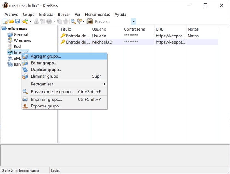
Task: Click the Copy user name icon
Action: pyautogui.click(x=36, y=21)
